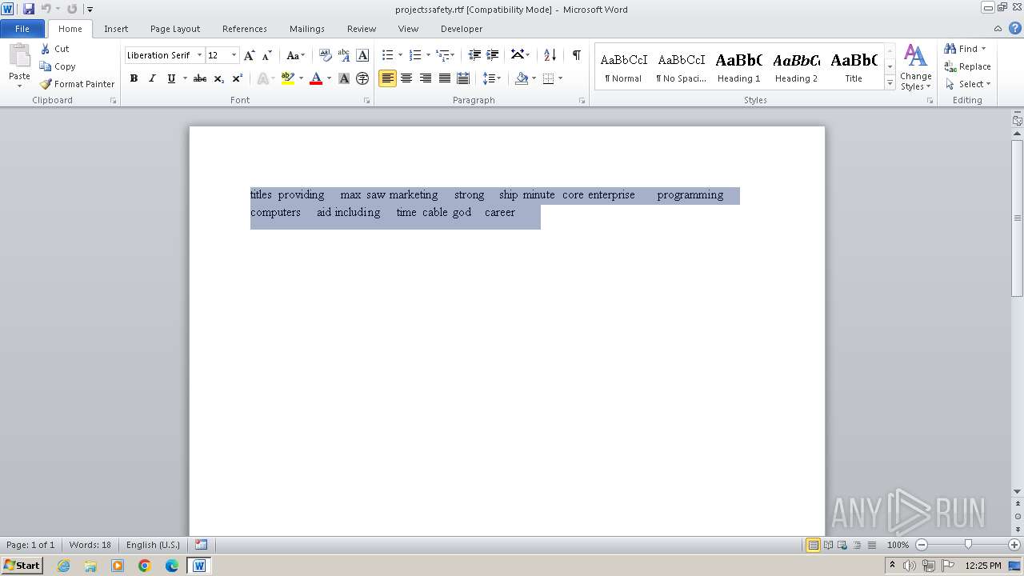
Task: Click the Web Layout view icon
Action: (x=842, y=545)
